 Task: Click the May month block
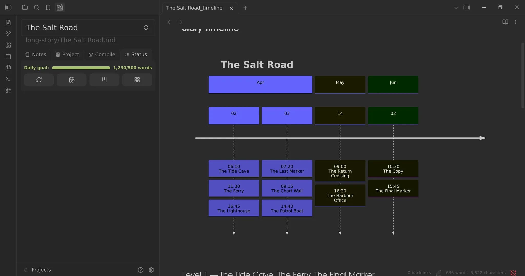tap(340, 85)
